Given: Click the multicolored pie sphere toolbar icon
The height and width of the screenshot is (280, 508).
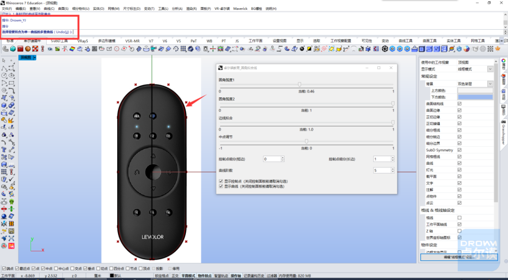Looking at the screenshot, I should (466, 49).
